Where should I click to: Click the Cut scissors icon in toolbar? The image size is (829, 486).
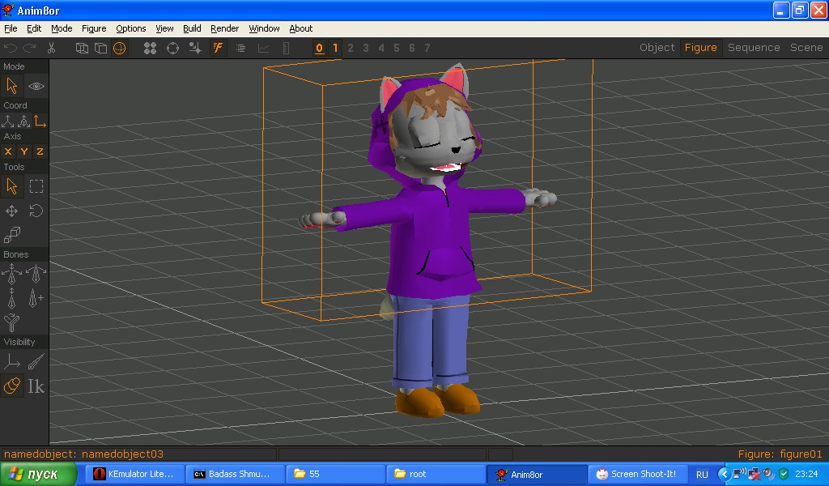click(x=51, y=48)
